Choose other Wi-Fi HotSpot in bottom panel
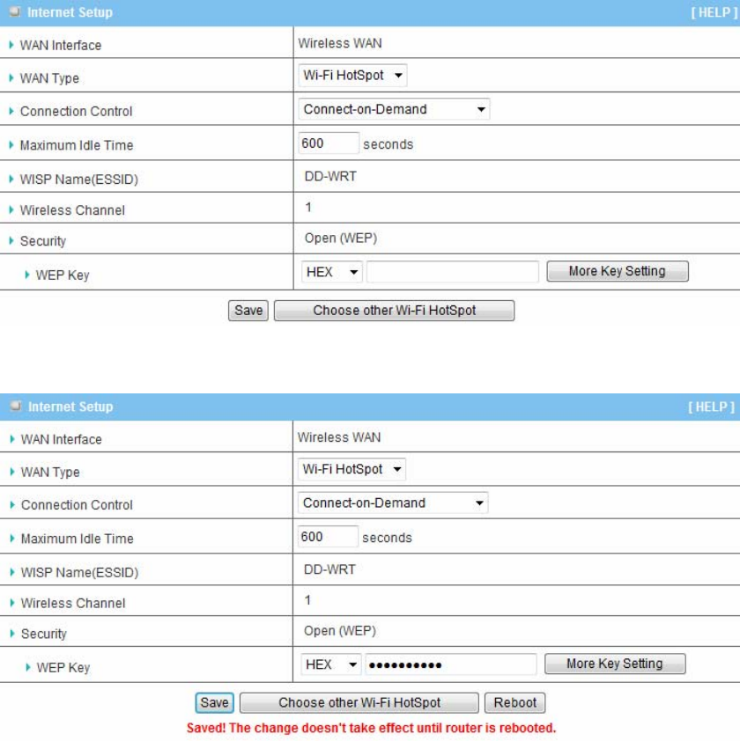The width and height of the screenshot is (740, 741). coord(359,703)
